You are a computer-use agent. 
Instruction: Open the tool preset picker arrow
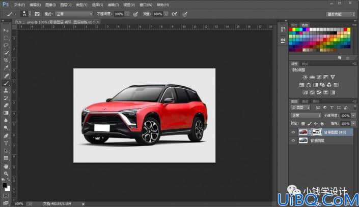(x=15, y=14)
